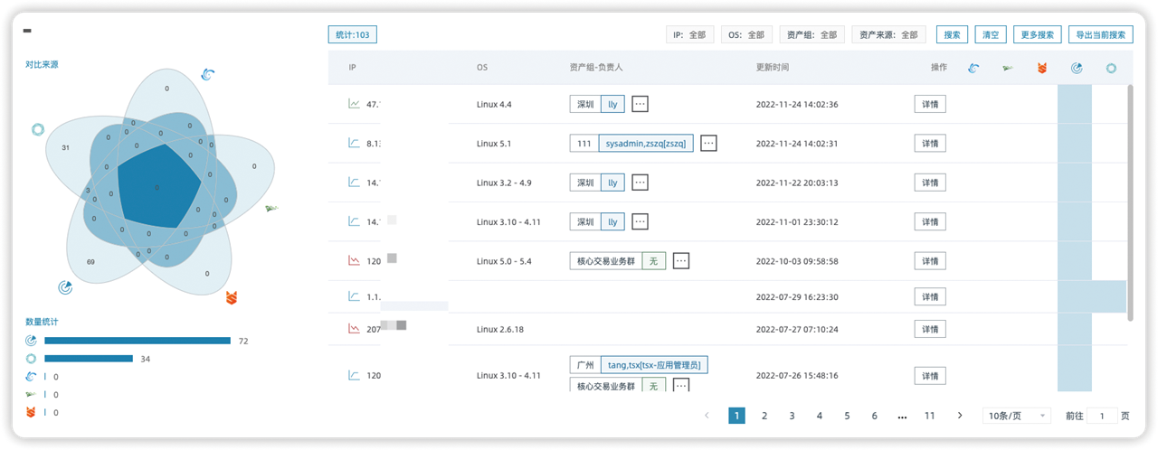Image resolution: width=1158 pixels, height=450 pixels.
Task: Click the 清空 button
Action: (990, 34)
